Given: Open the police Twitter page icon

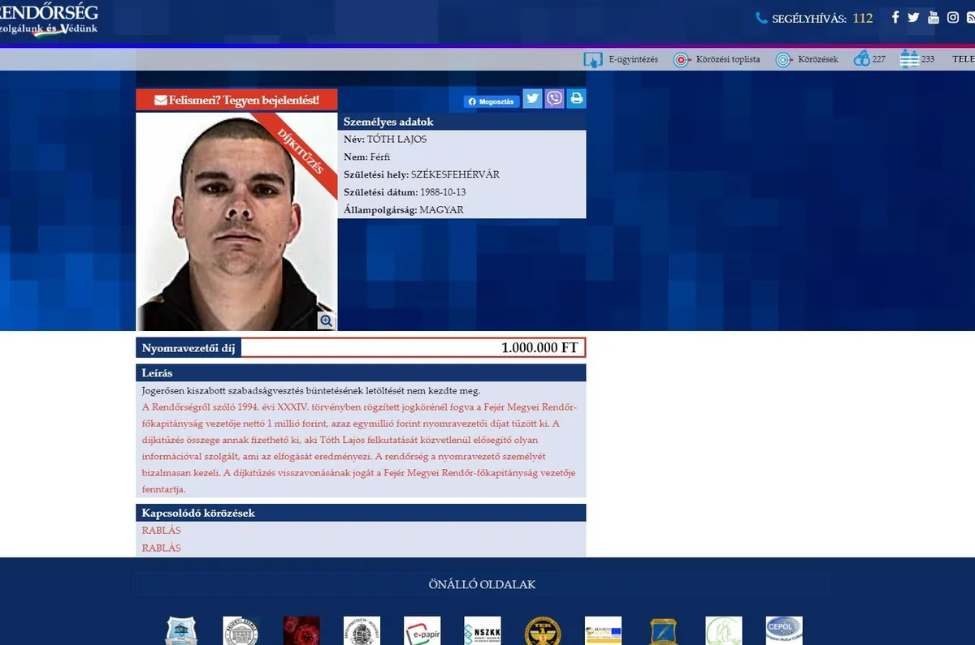Looking at the screenshot, I should (914, 17).
